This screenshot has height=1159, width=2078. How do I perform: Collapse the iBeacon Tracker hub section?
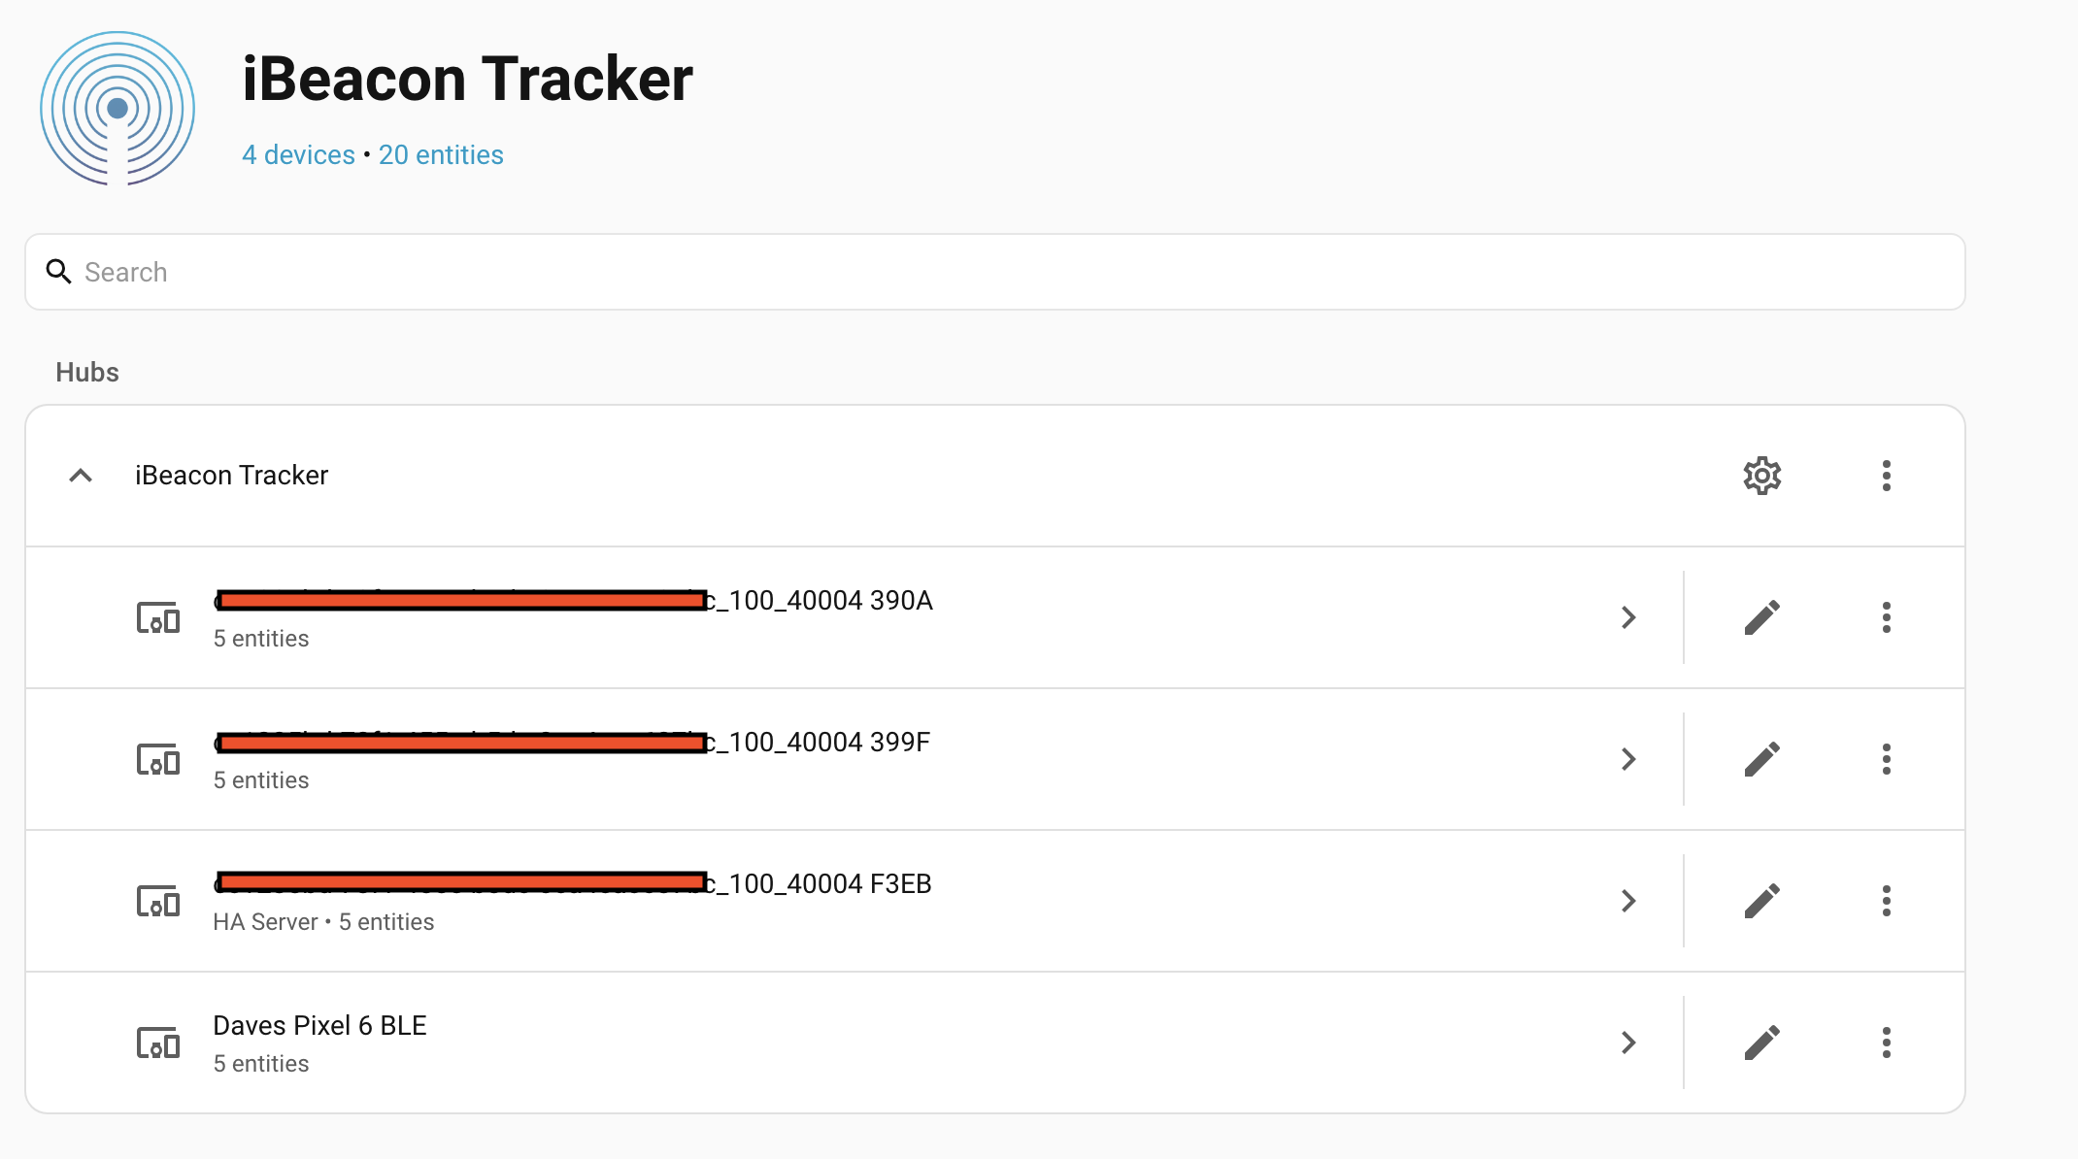pos(81,476)
